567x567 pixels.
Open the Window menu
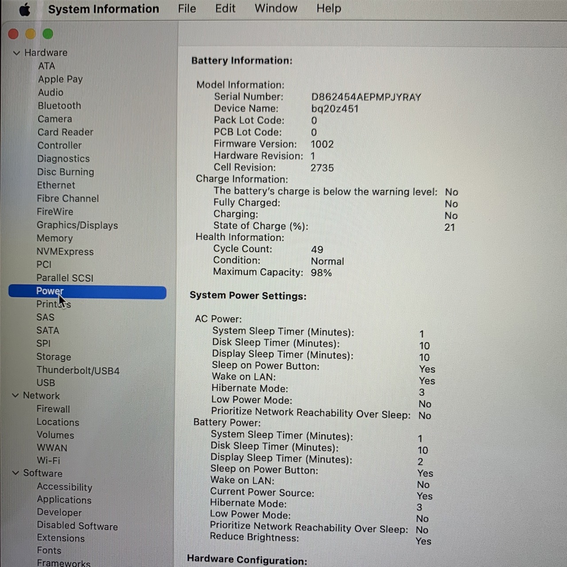276,9
